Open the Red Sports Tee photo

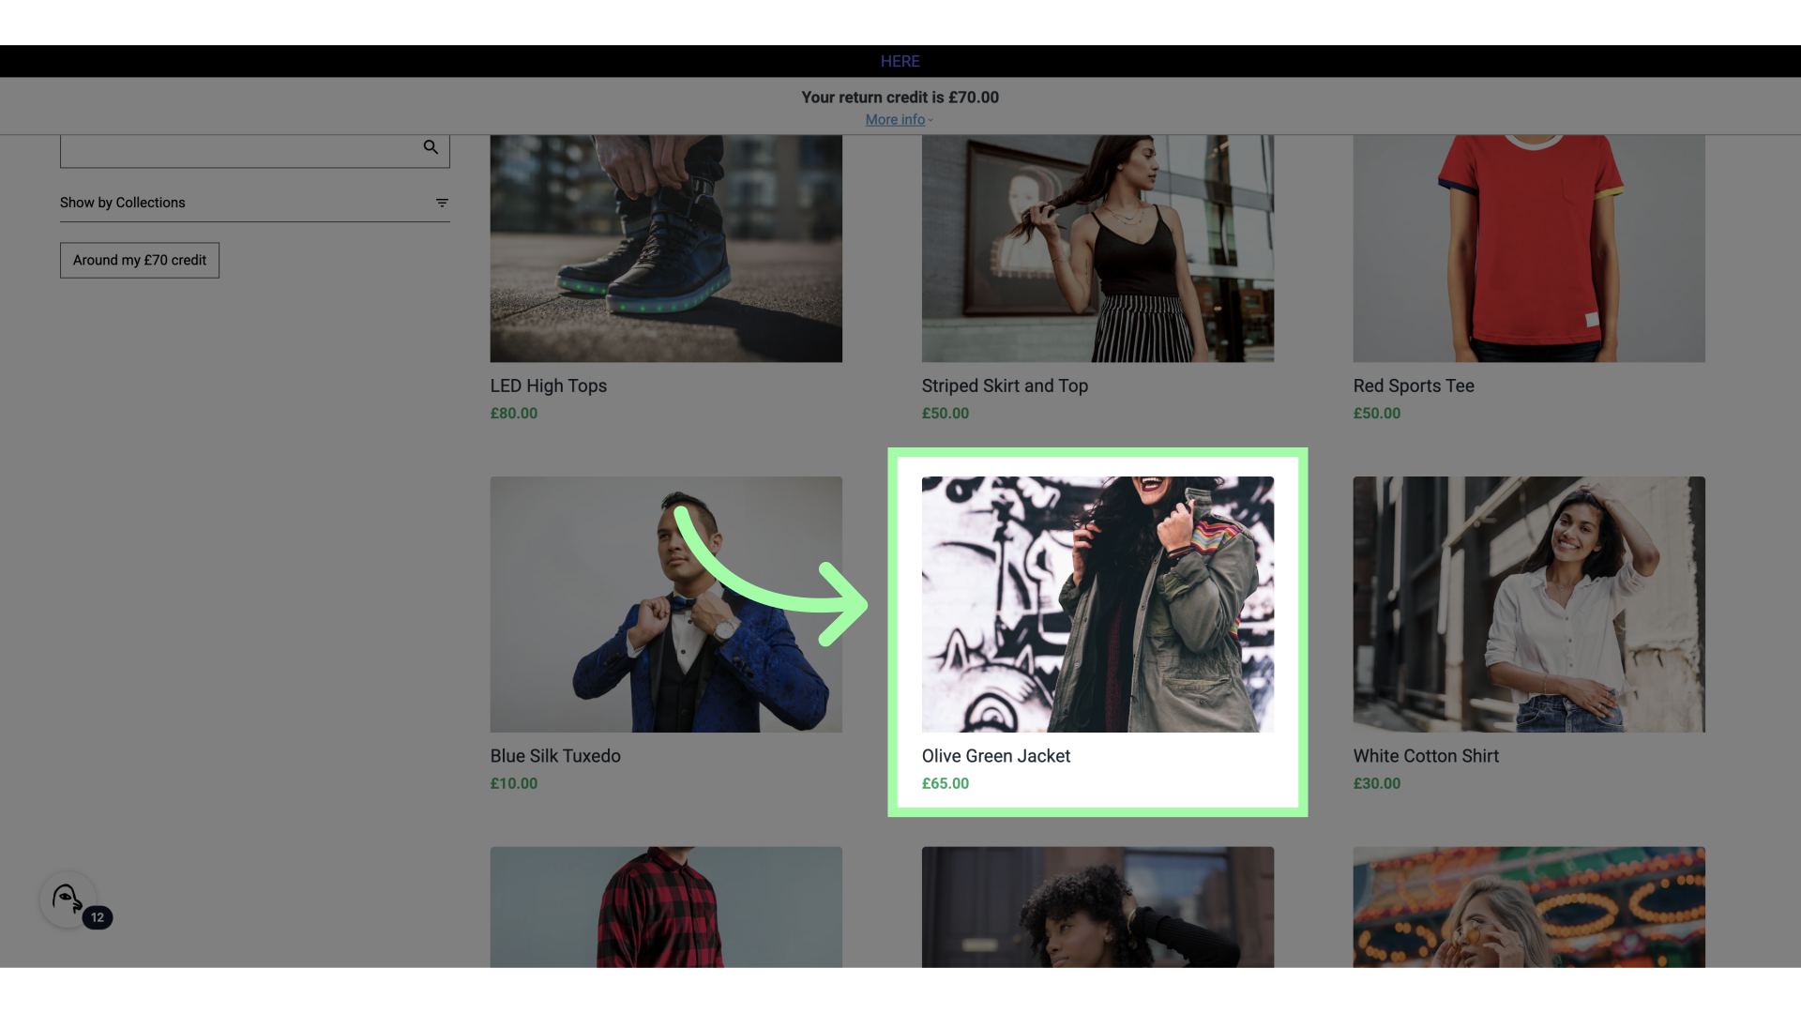coord(1529,249)
